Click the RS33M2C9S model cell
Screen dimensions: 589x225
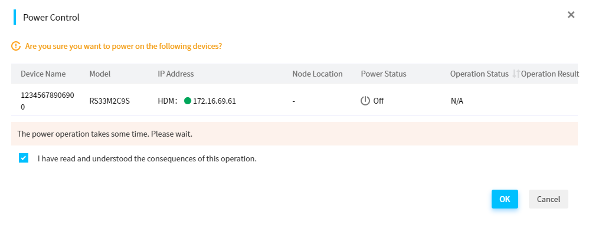(109, 101)
